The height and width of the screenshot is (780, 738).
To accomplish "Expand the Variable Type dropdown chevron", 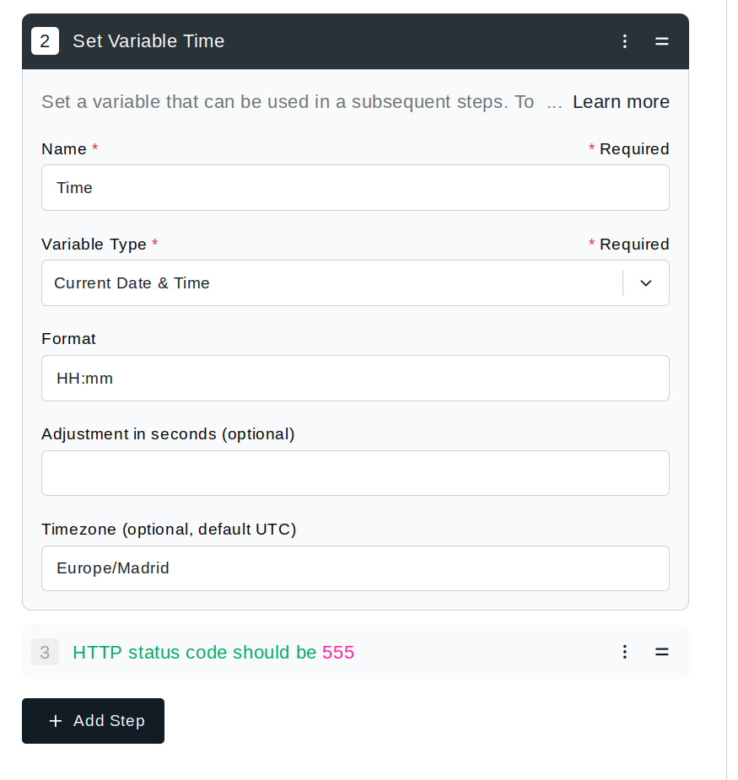I will (x=645, y=283).
